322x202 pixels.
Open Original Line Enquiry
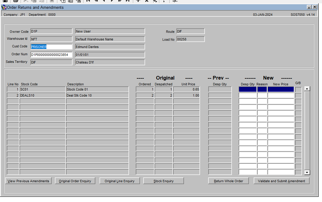tap(120, 181)
